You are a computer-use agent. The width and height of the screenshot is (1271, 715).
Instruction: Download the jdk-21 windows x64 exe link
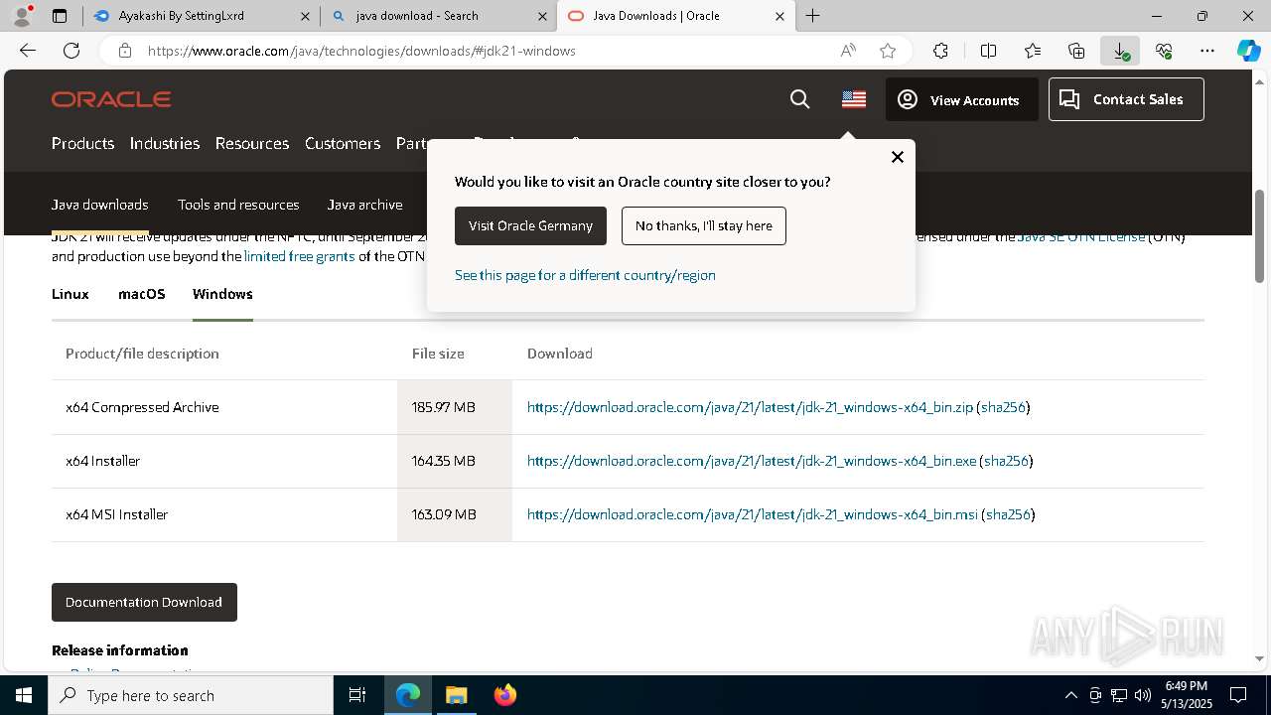point(752,461)
